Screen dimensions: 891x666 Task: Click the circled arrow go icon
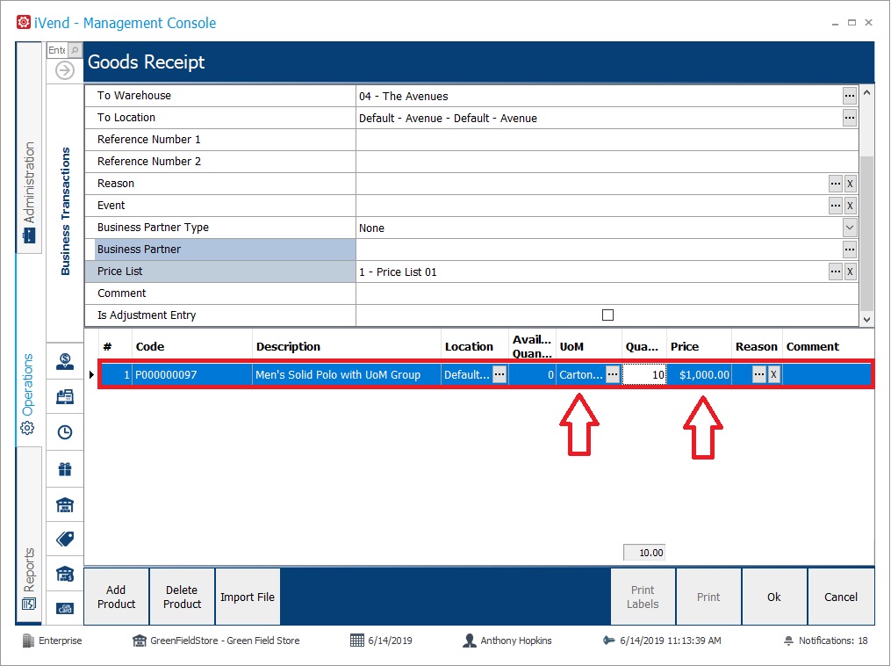pyautogui.click(x=65, y=70)
